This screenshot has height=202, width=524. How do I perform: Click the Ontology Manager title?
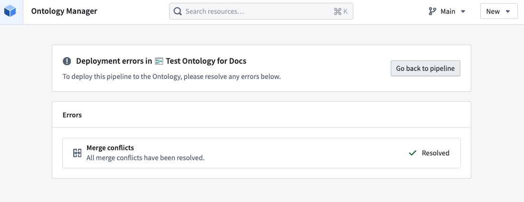coord(64,11)
